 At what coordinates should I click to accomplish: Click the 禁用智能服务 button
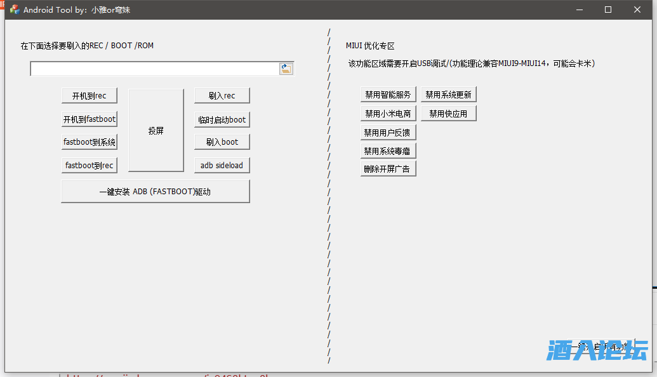[x=388, y=95]
